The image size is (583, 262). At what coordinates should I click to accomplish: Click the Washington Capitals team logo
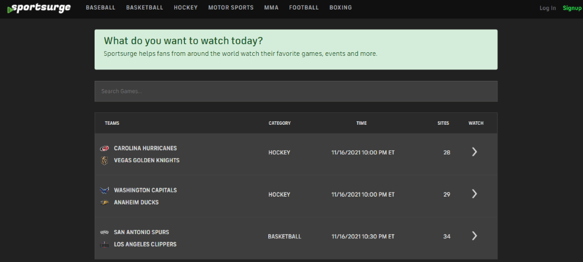[105, 190]
